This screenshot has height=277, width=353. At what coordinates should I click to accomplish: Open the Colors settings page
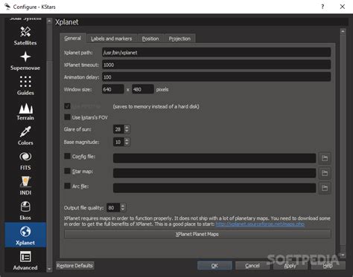pos(25,136)
